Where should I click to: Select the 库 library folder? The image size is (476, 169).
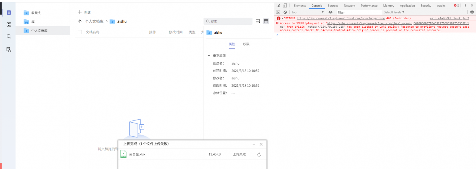43,22
